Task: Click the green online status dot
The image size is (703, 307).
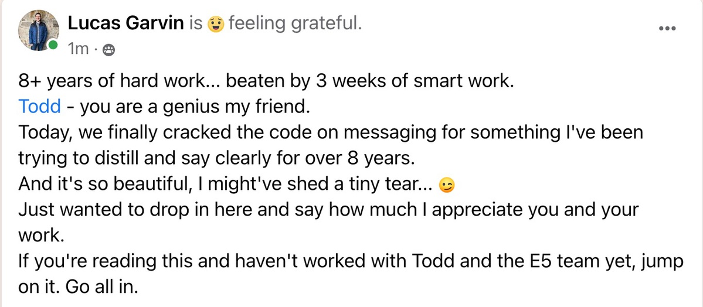Action: 53,45
